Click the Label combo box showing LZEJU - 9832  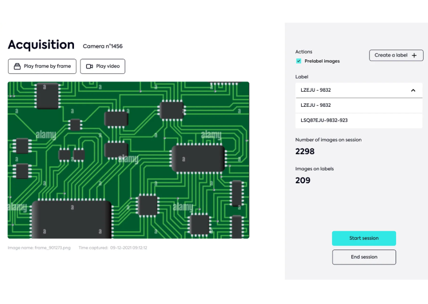[351, 91]
